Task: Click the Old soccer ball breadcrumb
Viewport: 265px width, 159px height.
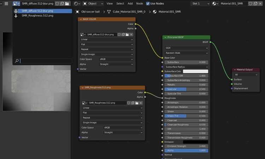Action: [90, 12]
